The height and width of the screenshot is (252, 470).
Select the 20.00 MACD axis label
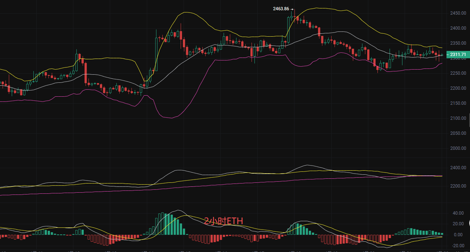(x=458, y=224)
